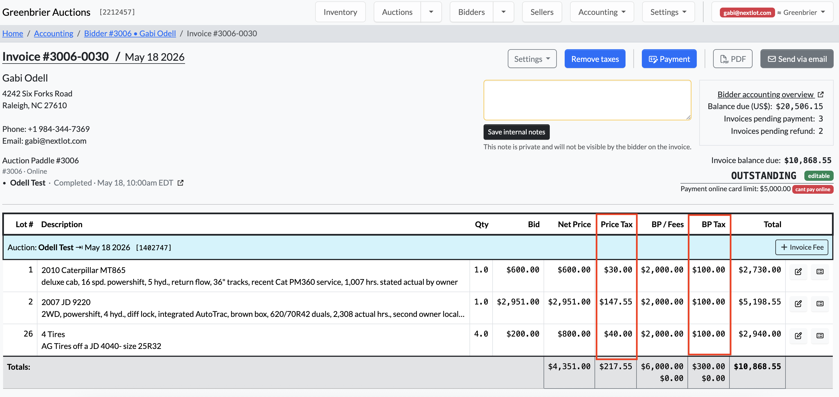The width and height of the screenshot is (839, 397).
Task: Click the BP / Fees column header
Action: pyautogui.click(x=667, y=224)
